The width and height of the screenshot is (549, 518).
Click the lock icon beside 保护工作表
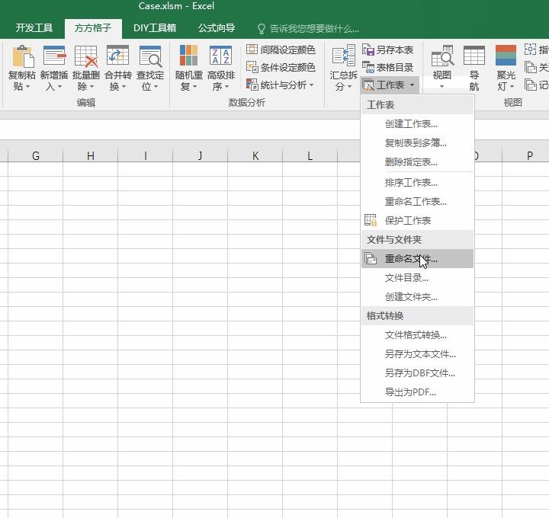(371, 220)
